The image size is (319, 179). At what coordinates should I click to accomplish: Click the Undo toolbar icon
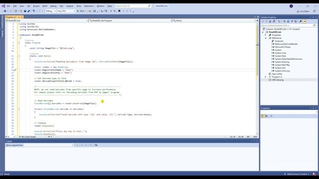33,11
